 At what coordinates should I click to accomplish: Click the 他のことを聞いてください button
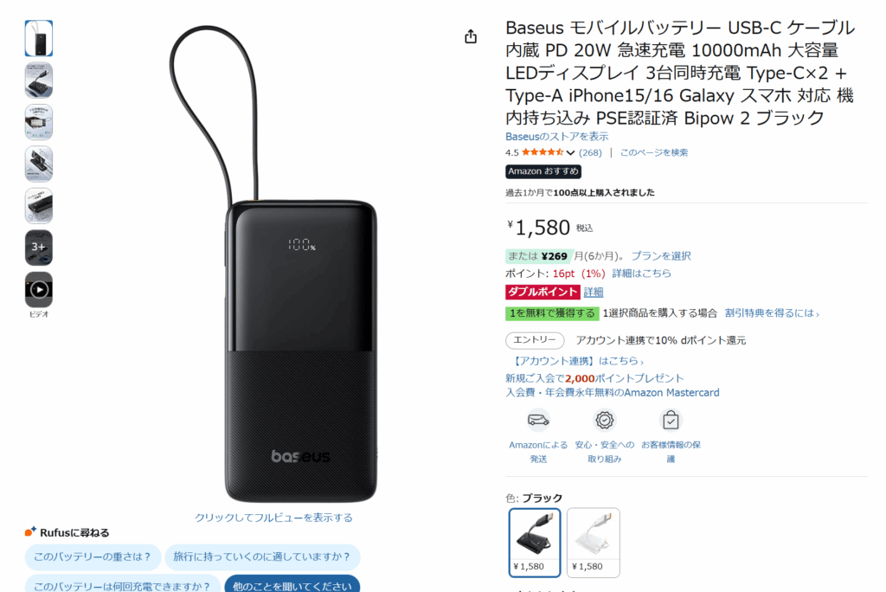click(292, 585)
